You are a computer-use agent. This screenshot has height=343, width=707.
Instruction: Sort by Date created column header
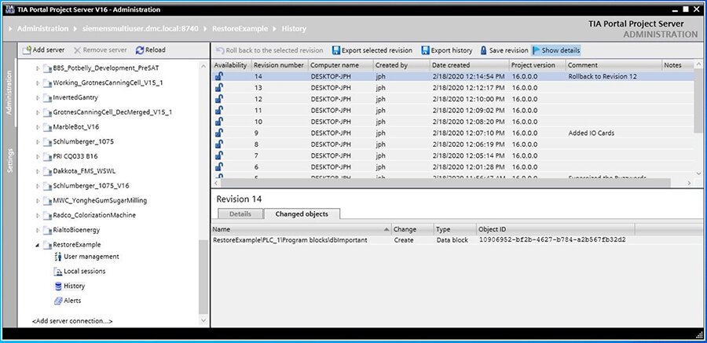pyautogui.click(x=469, y=65)
